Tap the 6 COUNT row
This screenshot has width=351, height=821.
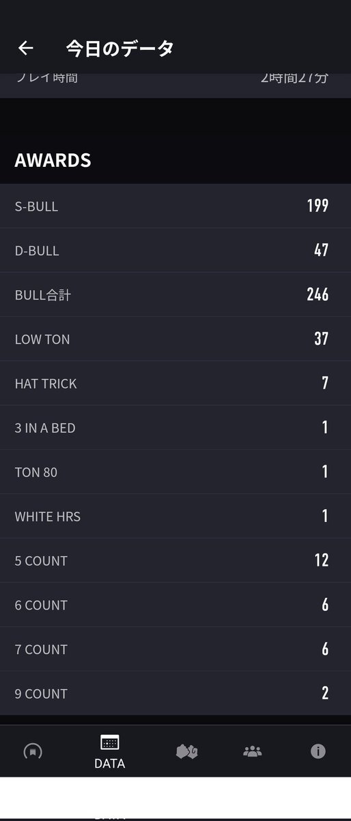pos(175,605)
